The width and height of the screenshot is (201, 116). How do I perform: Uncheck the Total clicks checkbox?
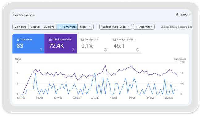(18, 39)
